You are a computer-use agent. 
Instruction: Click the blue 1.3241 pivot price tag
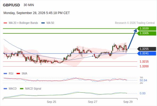click(147, 54)
